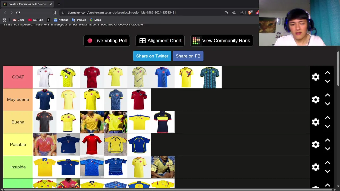The height and width of the screenshot is (191, 340).
Task: Click the zoom magnifier icon in address bar
Action: pos(234,12)
